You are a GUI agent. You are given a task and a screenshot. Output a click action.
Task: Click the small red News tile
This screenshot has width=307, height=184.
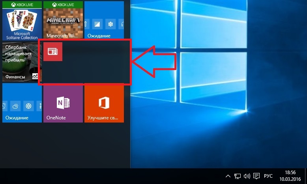pyautogui.click(x=53, y=52)
